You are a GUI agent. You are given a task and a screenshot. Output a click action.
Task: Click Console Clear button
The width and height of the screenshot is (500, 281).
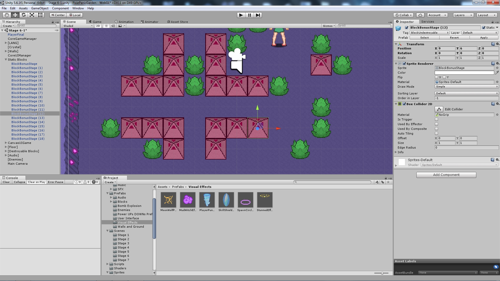click(6, 182)
